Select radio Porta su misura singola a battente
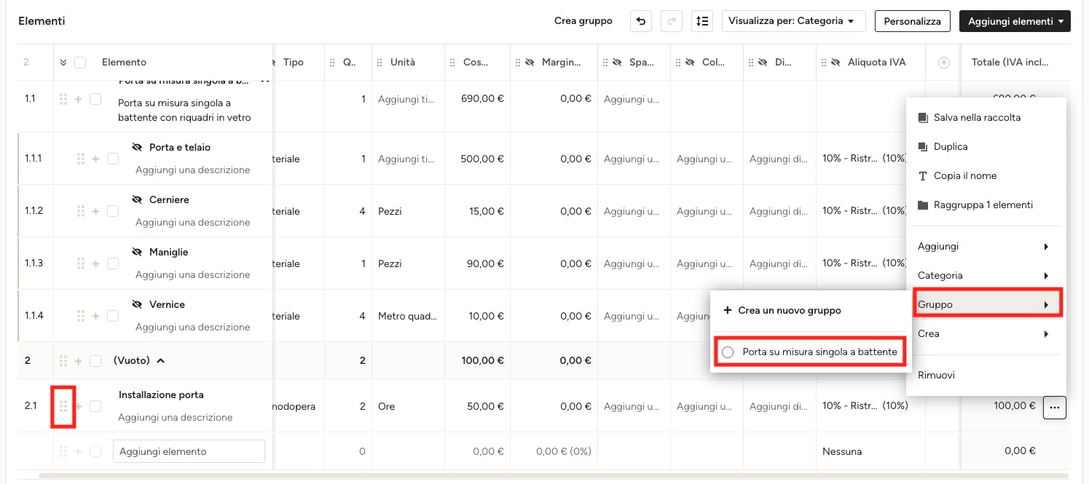This screenshot has height=484, width=1089. (x=728, y=352)
